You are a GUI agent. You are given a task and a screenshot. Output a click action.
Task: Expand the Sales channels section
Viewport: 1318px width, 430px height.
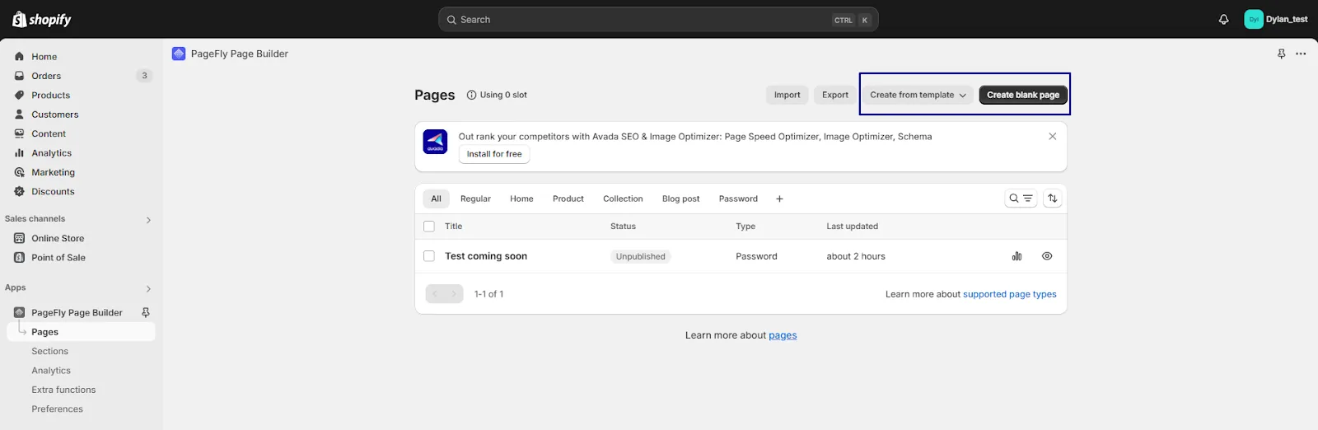tap(148, 220)
